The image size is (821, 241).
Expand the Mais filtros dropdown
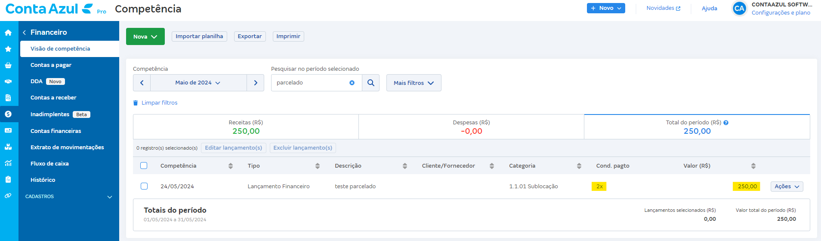(x=414, y=83)
